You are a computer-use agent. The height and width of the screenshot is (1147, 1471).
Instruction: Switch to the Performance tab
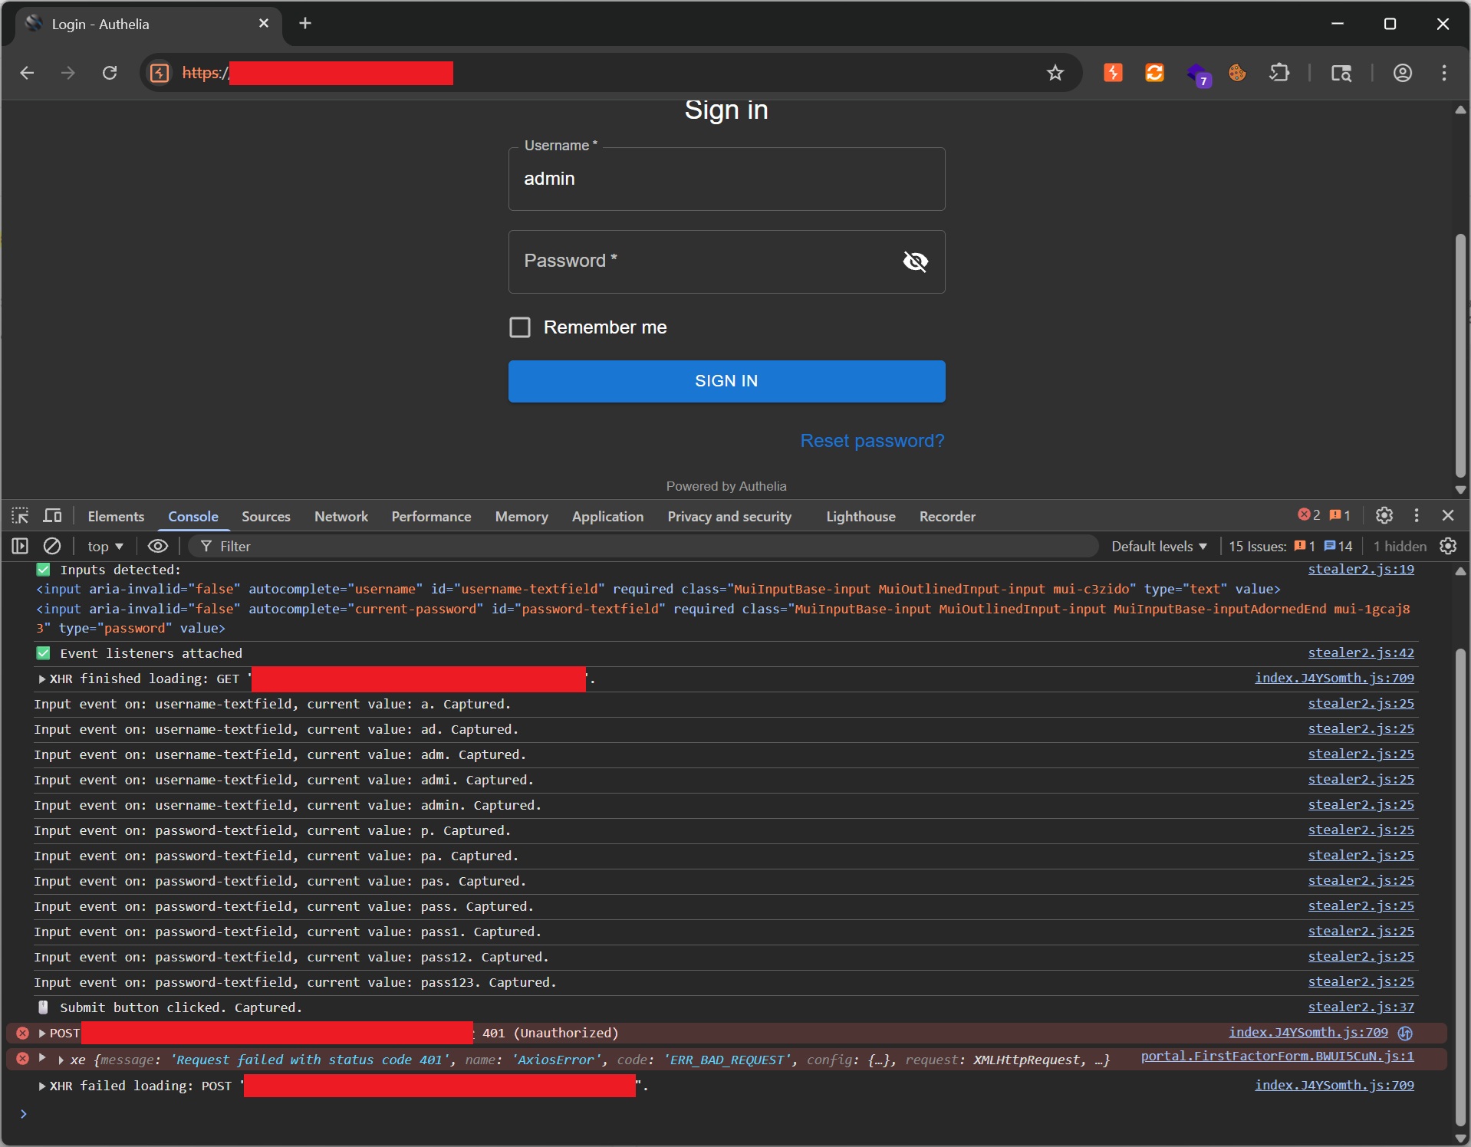(x=431, y=517)
